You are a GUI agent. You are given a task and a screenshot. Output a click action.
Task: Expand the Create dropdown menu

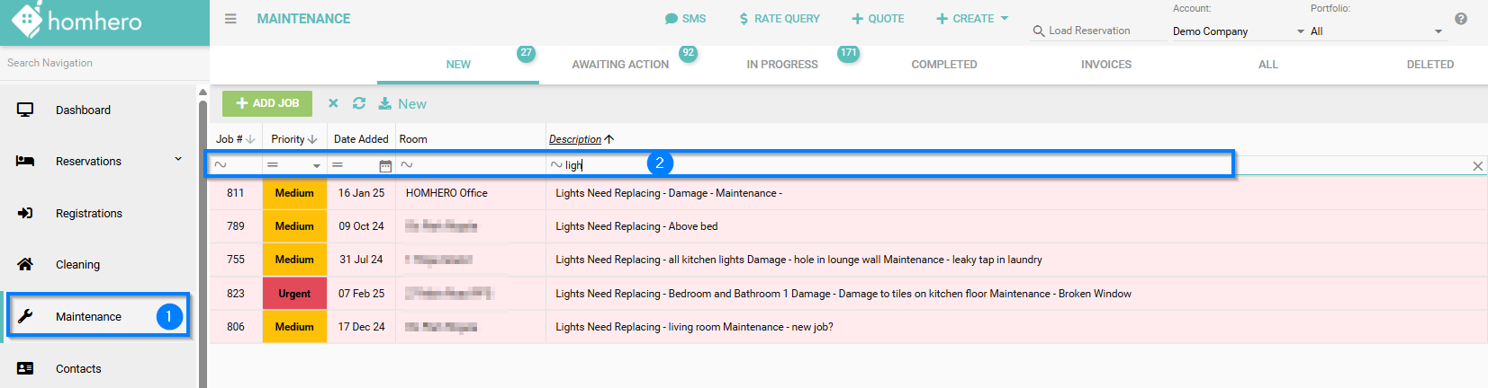pyautogui.click(x=972, y=19)
